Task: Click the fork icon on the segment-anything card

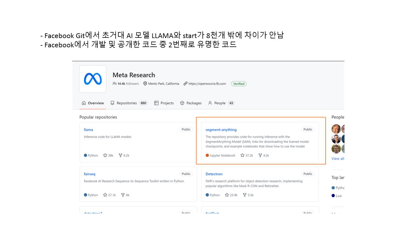Action: (260, 156)
